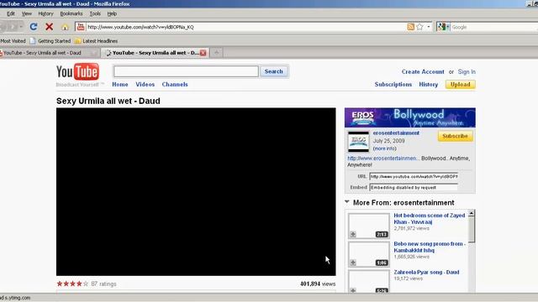Open the Most Visited bookmarks
538x302 pixels.
coord(13,41)
